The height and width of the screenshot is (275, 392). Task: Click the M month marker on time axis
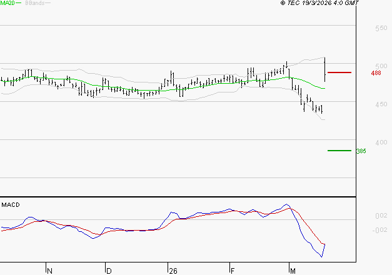(x=293, y=271)
